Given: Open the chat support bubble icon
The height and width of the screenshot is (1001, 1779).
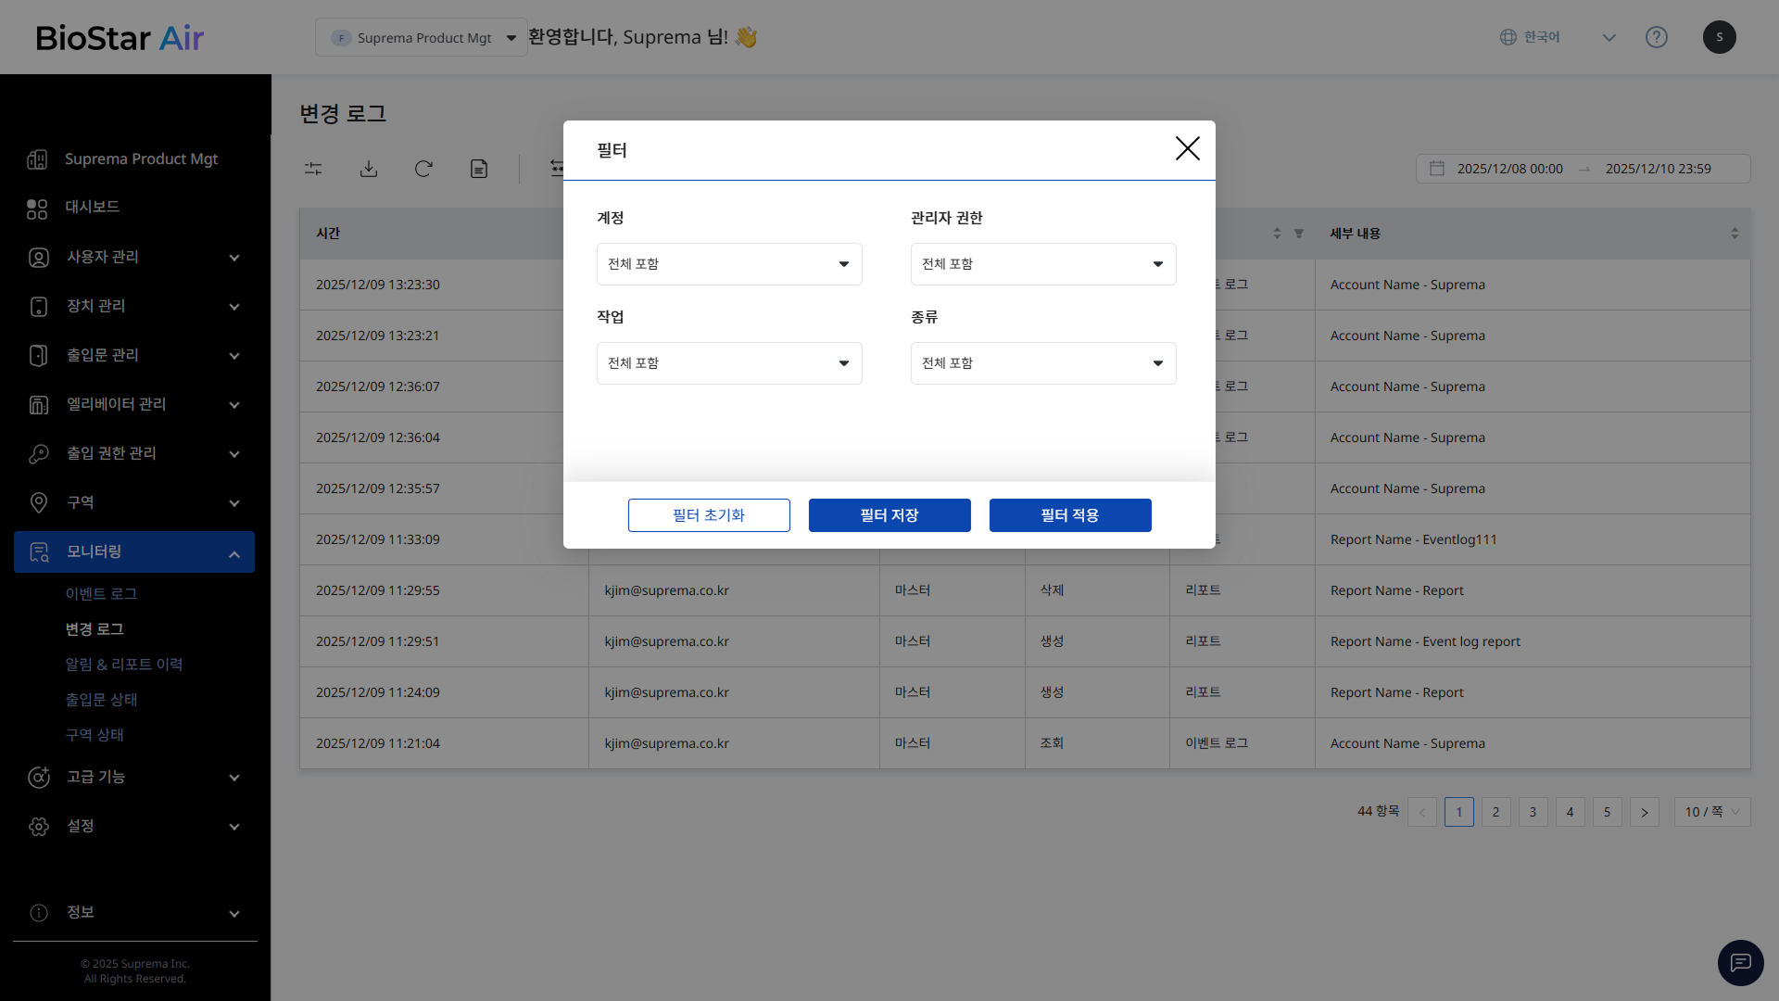Looking at the screenshot, I should click(x=1740, y=963).
